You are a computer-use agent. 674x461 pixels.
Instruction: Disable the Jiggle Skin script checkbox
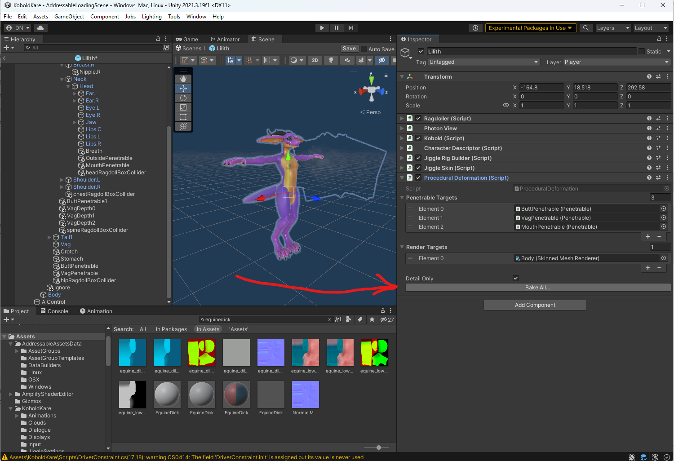pyautogui.click(x=418, y=168)
